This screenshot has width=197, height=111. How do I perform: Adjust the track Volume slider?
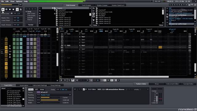50,100
